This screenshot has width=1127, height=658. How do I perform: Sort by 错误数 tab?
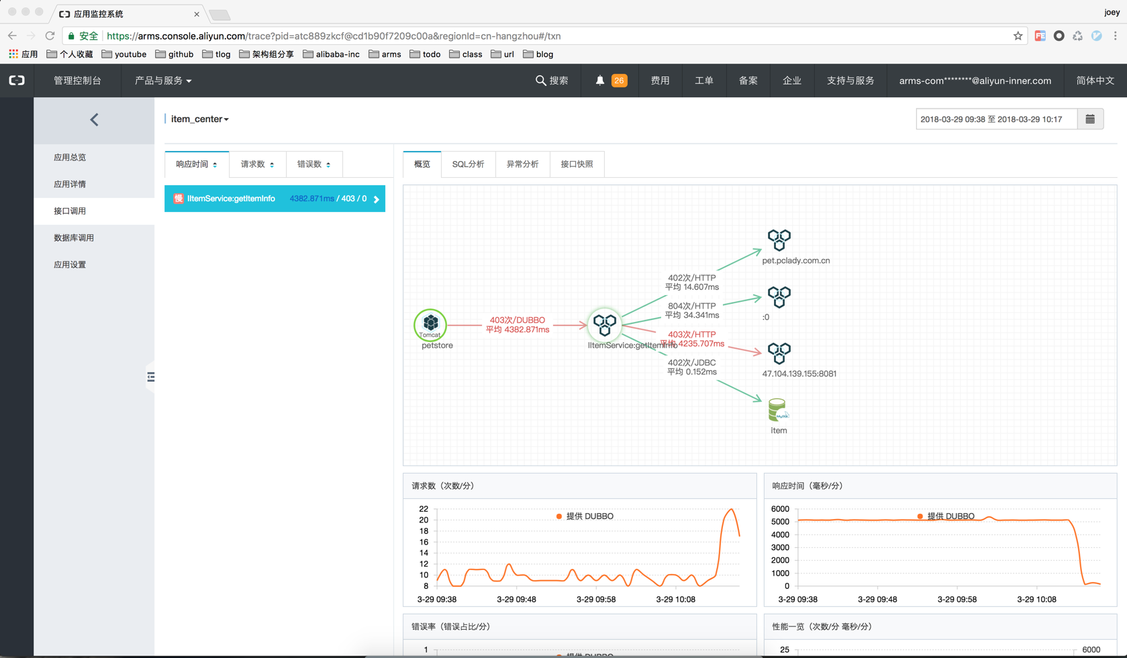(314, 164)
